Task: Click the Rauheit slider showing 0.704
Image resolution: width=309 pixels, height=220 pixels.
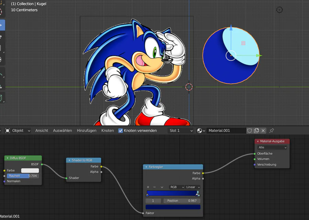Action: [23, 176]
